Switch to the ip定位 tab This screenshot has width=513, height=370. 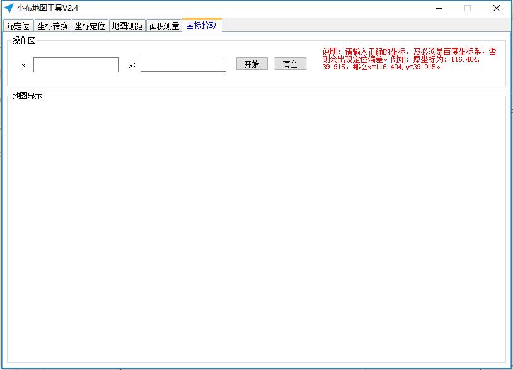[18, 26]
